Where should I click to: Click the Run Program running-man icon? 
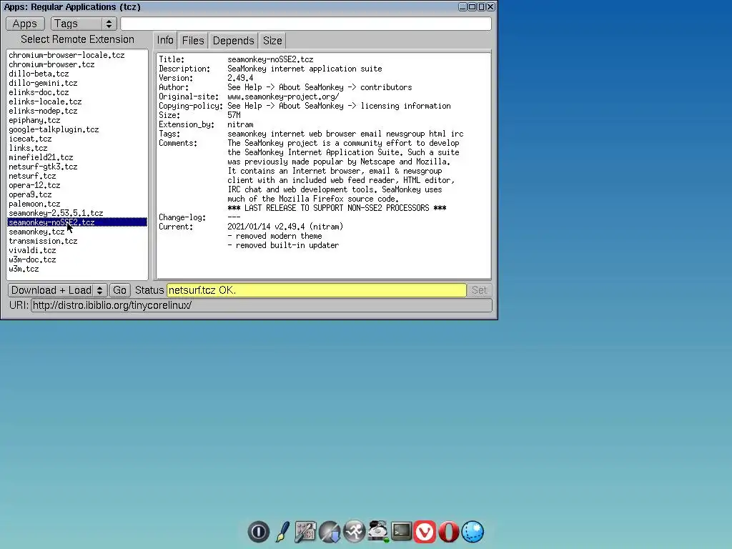(x=354, y=532)
